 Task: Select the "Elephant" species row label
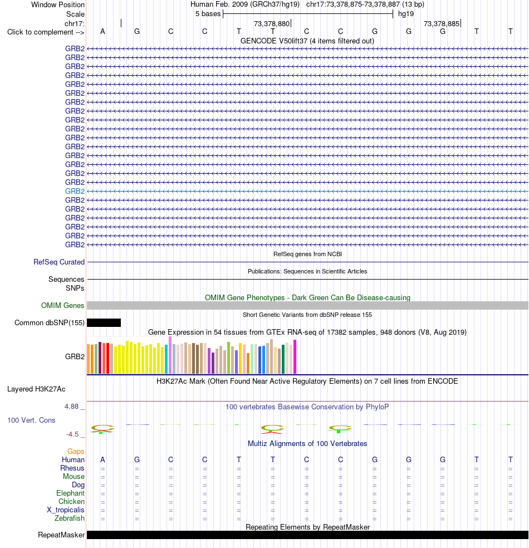(70, 493)
